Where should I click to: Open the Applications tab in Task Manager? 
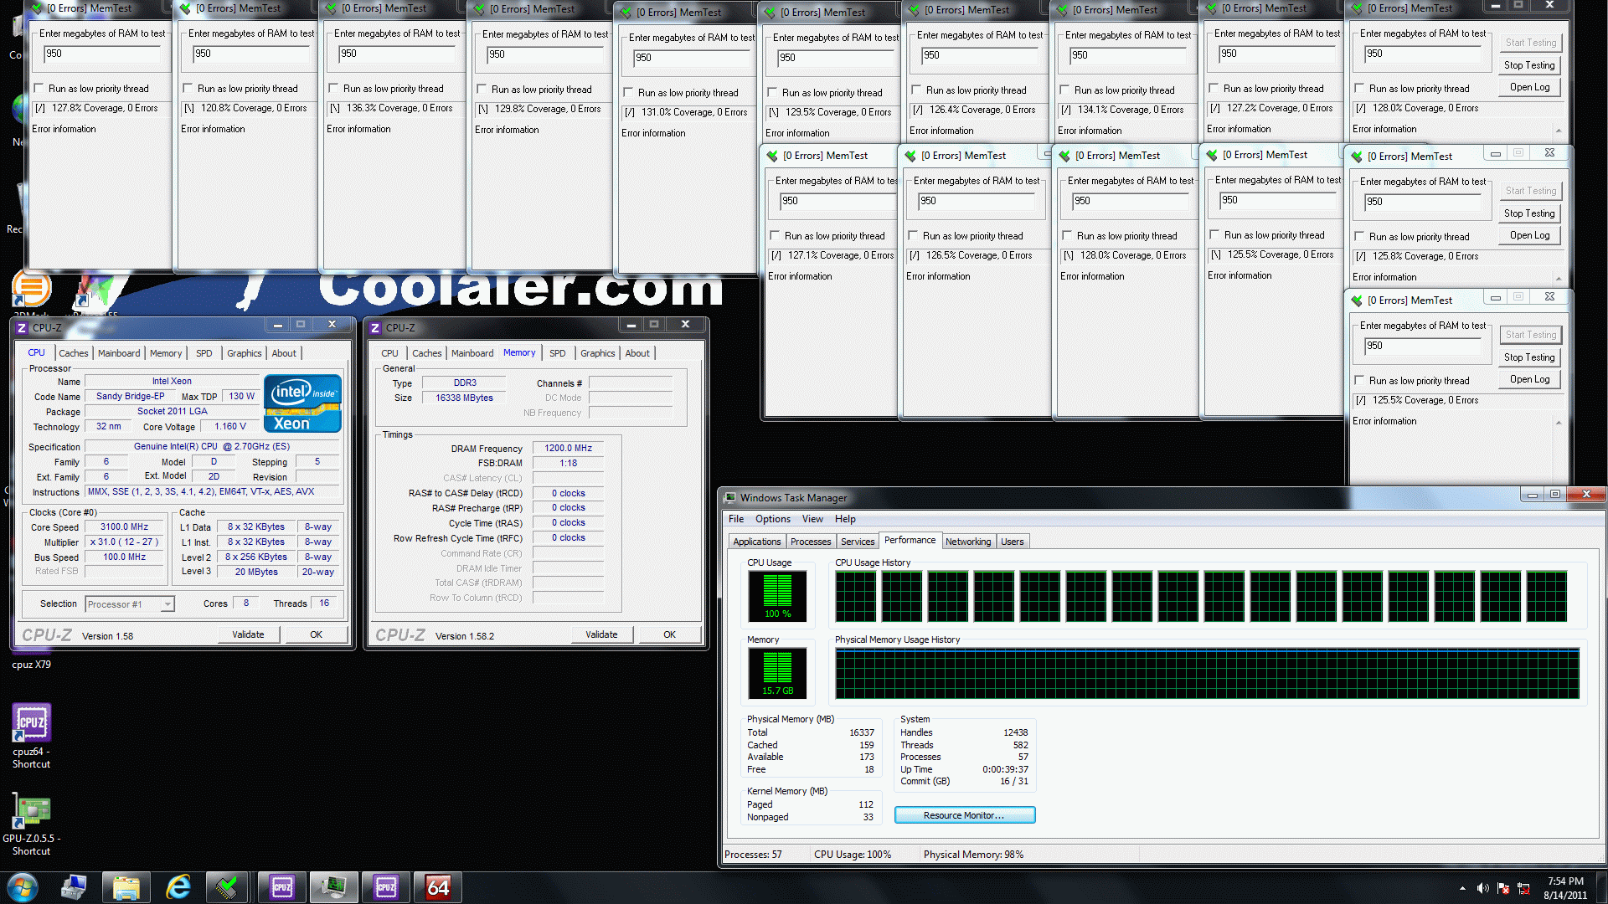click(x=756, y=542)
